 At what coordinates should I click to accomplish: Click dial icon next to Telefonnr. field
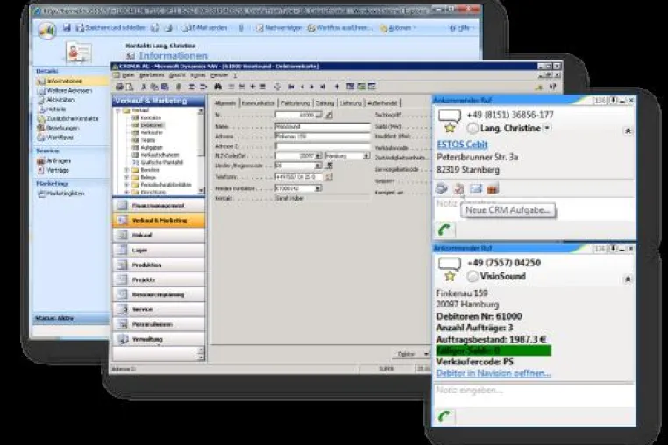coord(329,177)
